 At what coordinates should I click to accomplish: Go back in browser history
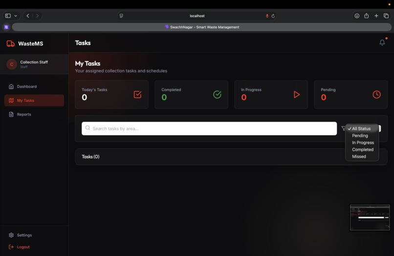[x=28, y=16]
